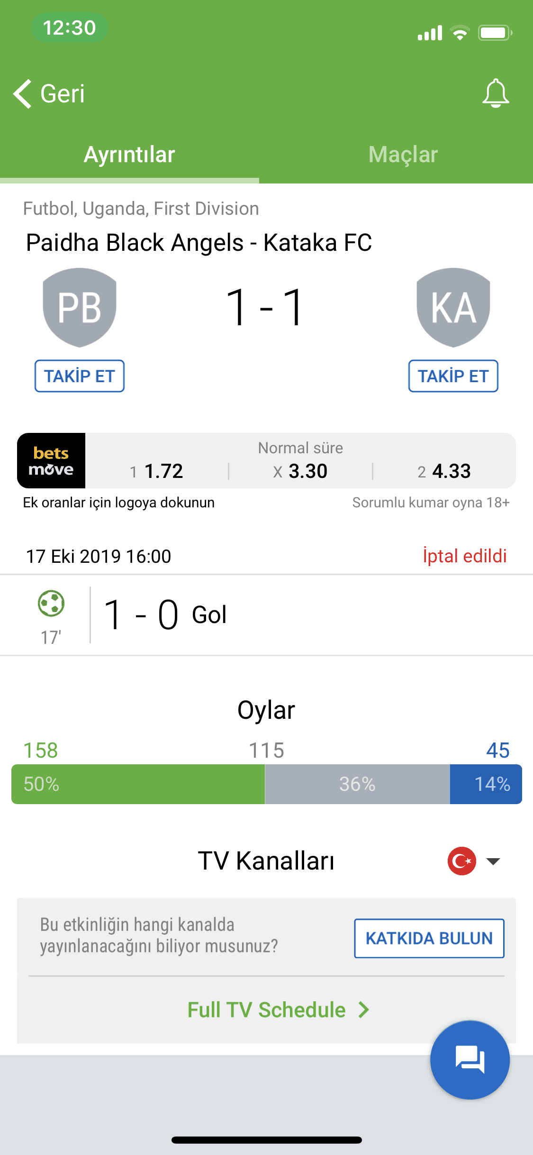Tap the Kataka FC KA shield logo

pos(453,307)
